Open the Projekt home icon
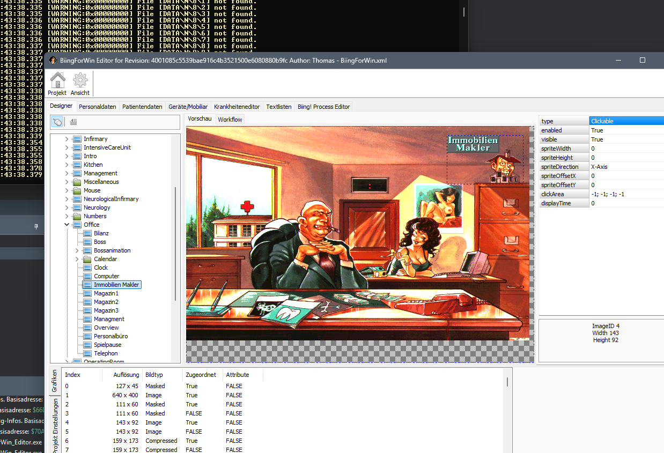Screen dimensions: 664x453 pyautogui.click(x=57, y=80)
